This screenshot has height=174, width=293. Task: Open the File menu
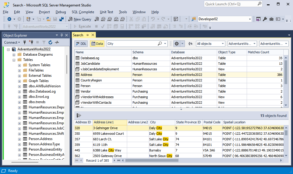(6, 12)
